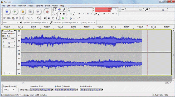
Task: Click the track gain slider knob
Action: tap(9, 43)
